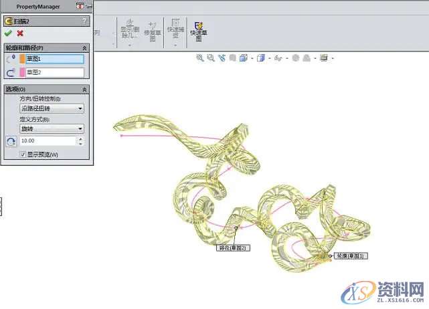Select the 草图1 profile field
Viewport: 429px width, 309px height.
(55, 59)
